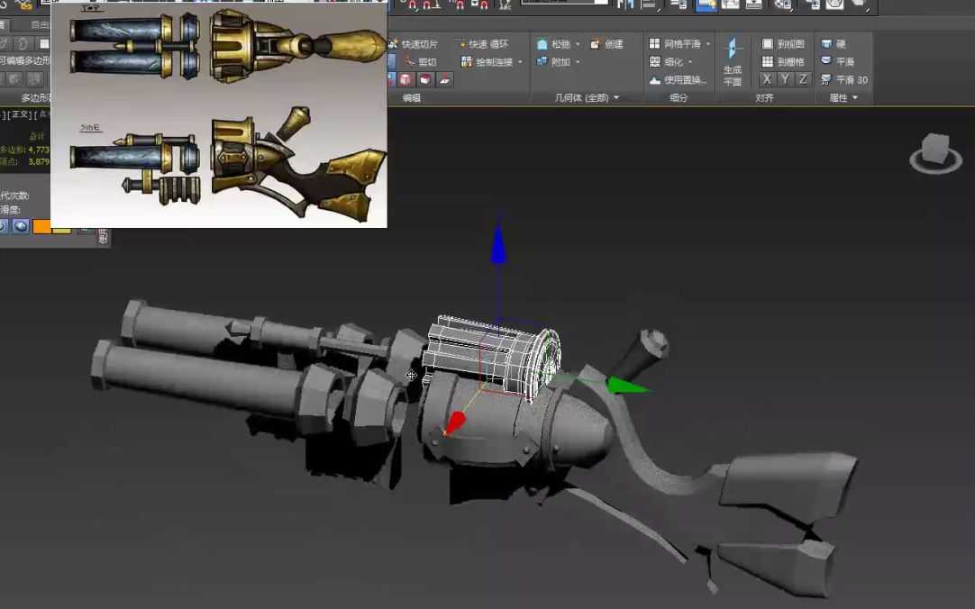Click the Attach (附加) icon
975x609 pixels.
click(541, 61)
